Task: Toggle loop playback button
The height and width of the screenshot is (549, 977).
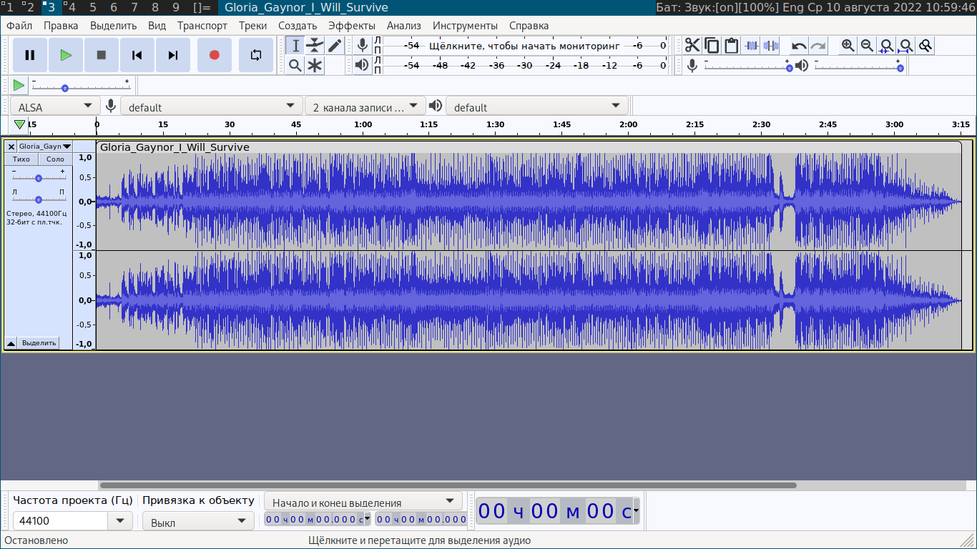Action: coord(255,55)
